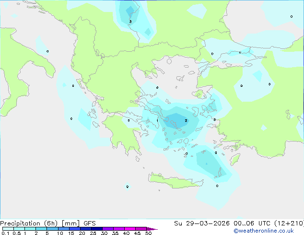The width and height of the screenshot is (304, 235).
Task: Click the 0.5–1 mm legend swatch
Action: (19, 229)
